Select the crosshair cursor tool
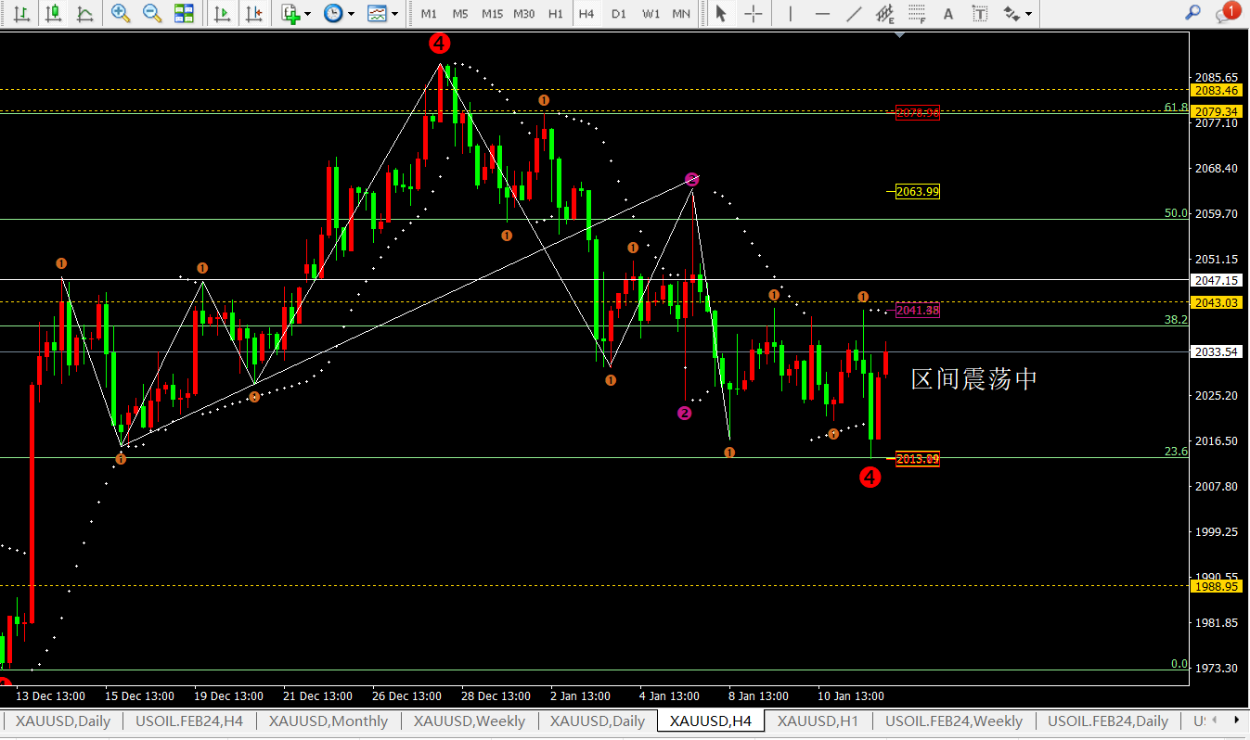Screen dimensions: 1250x740 point(754,13)
